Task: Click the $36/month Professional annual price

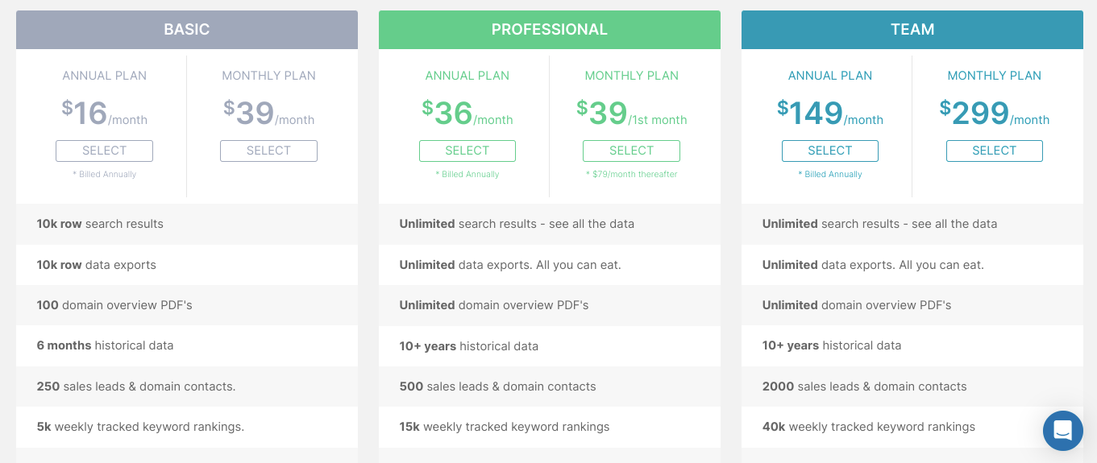Action: [467, 114]
